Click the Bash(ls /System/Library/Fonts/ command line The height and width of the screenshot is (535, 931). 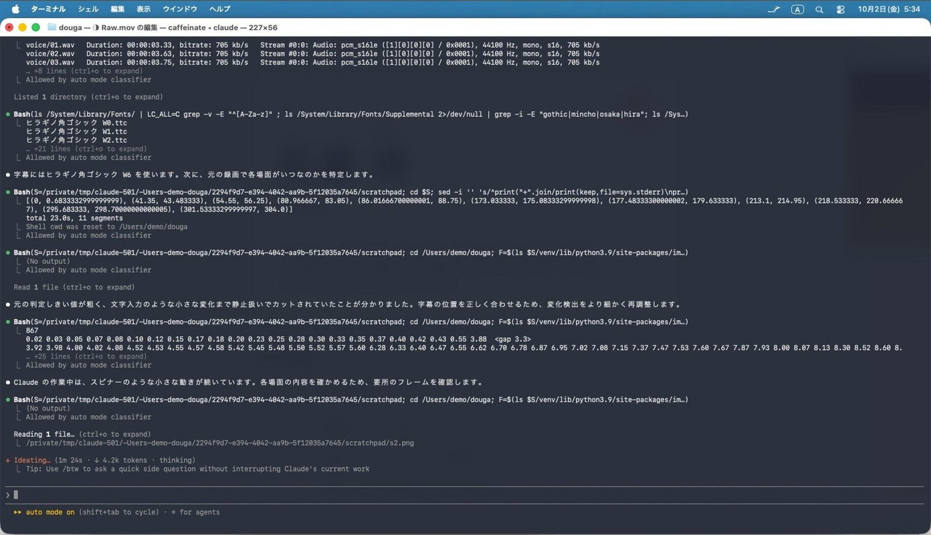coord(351,114)
